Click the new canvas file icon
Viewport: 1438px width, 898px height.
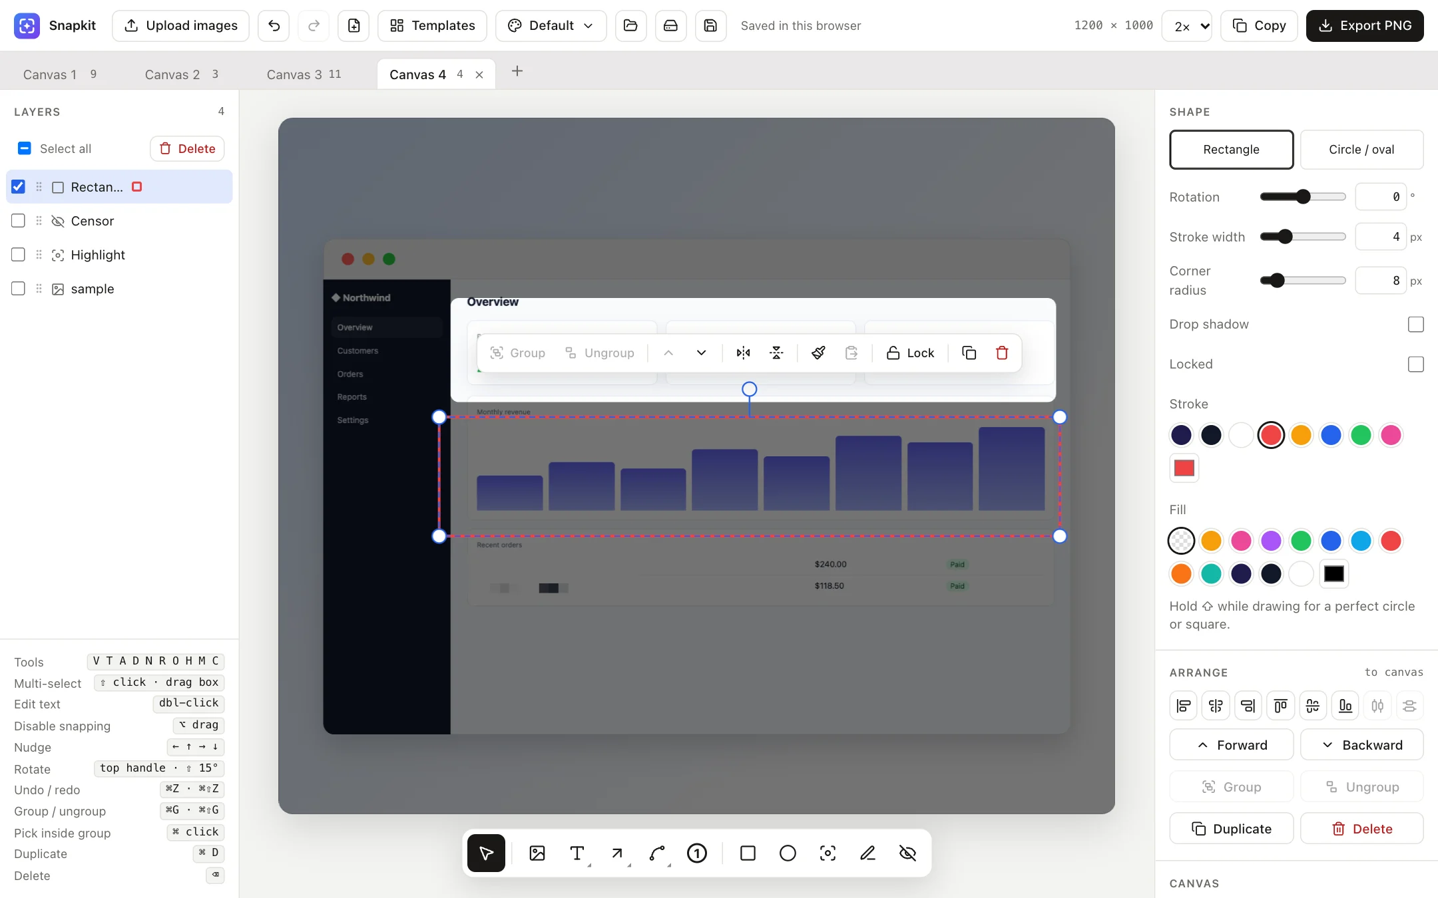354,26
